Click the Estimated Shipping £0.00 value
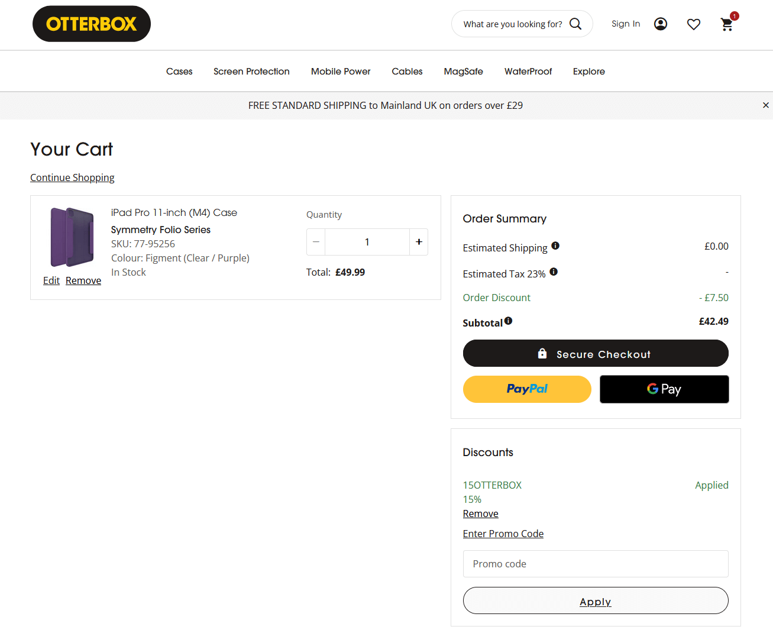This screenshot has height=633, width=773. (716, 246)
